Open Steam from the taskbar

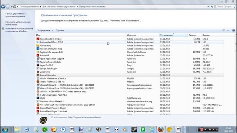[134, 130]
